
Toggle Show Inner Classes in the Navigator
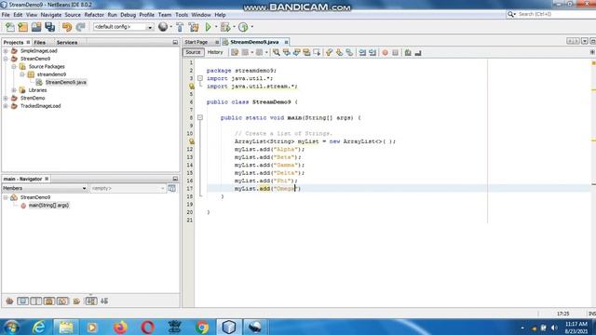(62, 301)
